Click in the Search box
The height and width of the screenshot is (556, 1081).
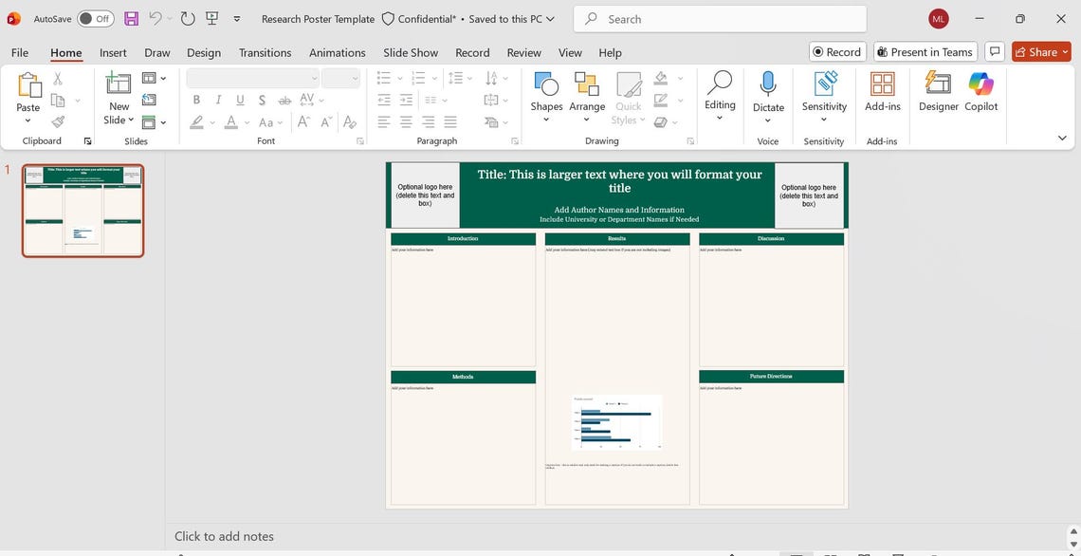[720, 19]
